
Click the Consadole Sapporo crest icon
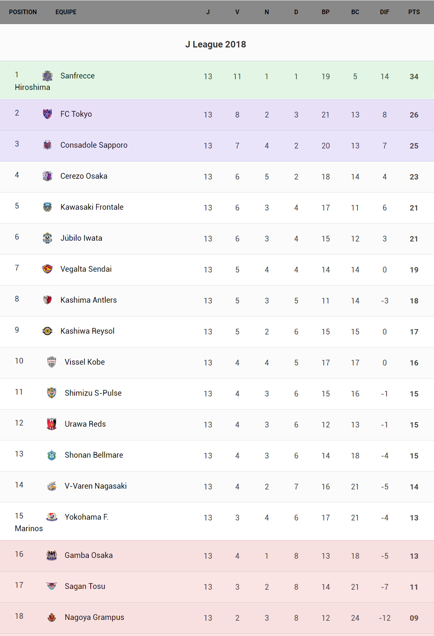pos(47,145)
